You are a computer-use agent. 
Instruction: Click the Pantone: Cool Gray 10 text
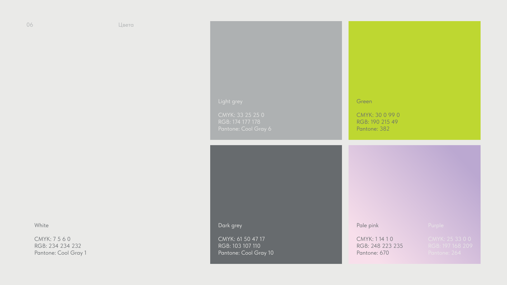click(x=246, y=253)
